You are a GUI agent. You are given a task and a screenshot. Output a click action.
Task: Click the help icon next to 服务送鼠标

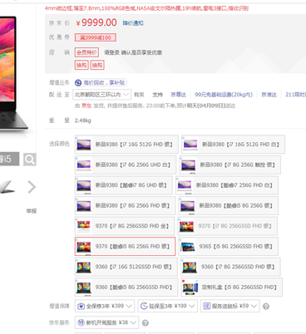266,307
